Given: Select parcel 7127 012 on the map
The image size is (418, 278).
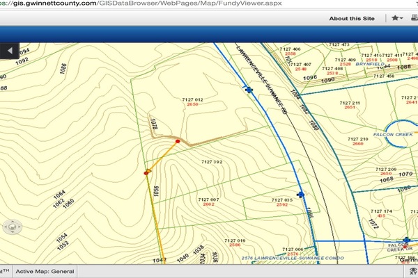Looking at the screenshot, I should pyautogui.click(x=192, y=101).
